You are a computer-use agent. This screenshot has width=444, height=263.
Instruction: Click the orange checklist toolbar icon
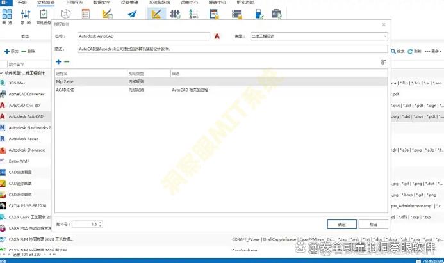coord(85,14)
